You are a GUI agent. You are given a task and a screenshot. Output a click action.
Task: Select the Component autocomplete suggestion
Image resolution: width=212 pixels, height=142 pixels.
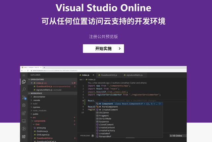coord(129,104)
